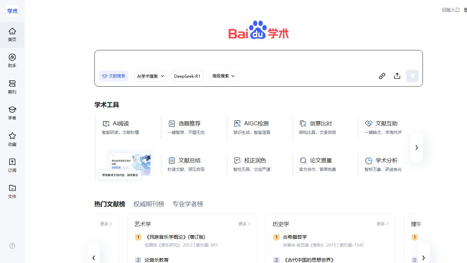
Task: Open the 论音乐教育 entry
Action: coord(157,260)
